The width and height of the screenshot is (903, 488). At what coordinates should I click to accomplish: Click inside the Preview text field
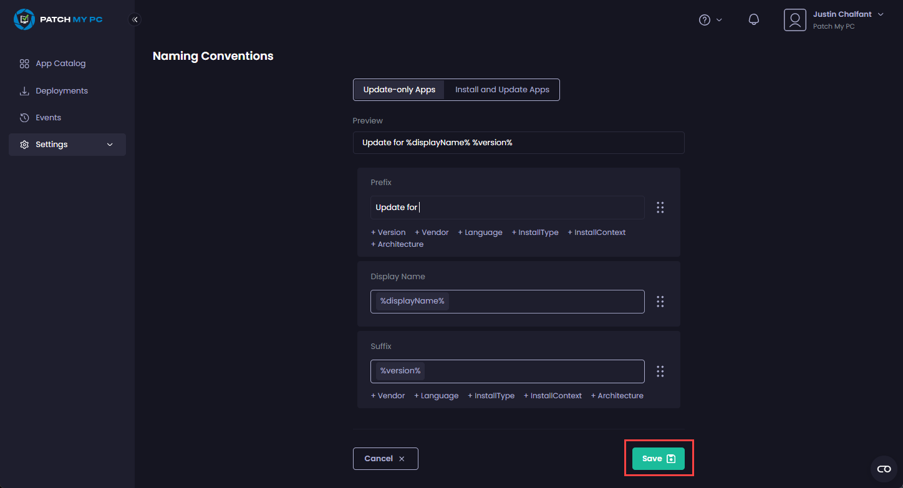pyautogui.click(x=518, y=142)
